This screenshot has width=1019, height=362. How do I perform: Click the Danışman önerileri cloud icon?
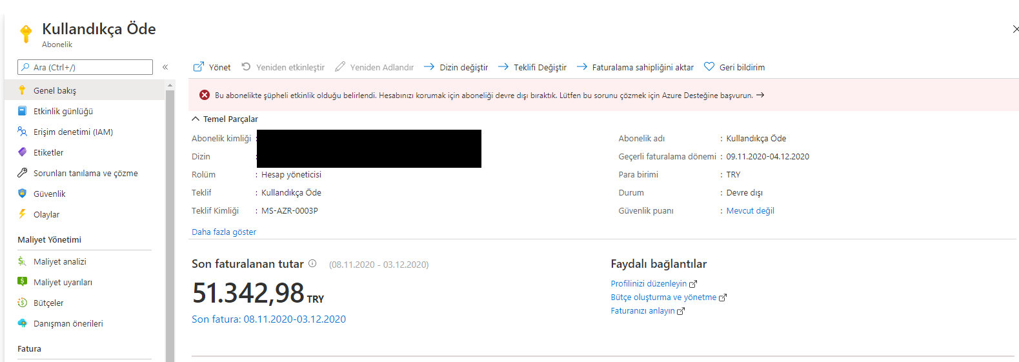22,323
